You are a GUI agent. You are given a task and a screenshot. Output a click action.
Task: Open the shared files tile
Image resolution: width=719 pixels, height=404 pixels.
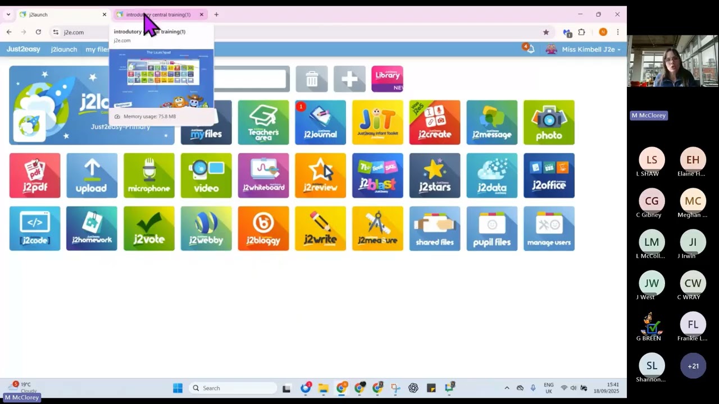click(435, 228)
